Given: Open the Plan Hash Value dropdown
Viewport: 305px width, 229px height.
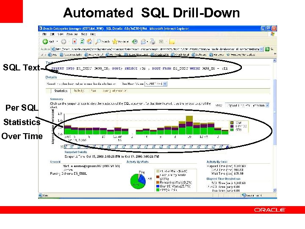Looking at the screenshot, I should pos(165,84).
